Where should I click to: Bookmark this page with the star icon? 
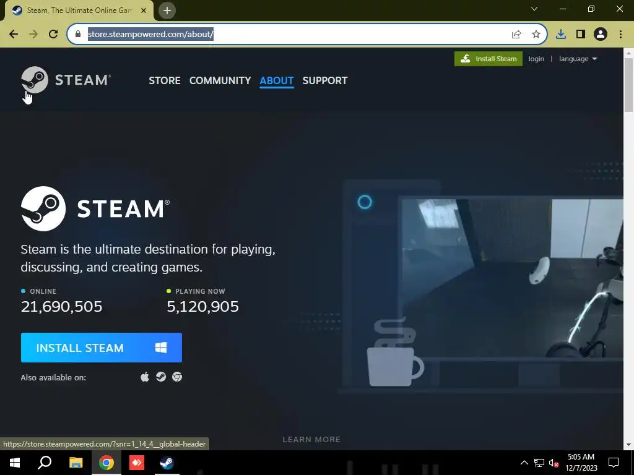tap(536, 35)
